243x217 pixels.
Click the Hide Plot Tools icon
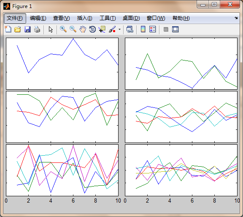[x=166, y=29]
